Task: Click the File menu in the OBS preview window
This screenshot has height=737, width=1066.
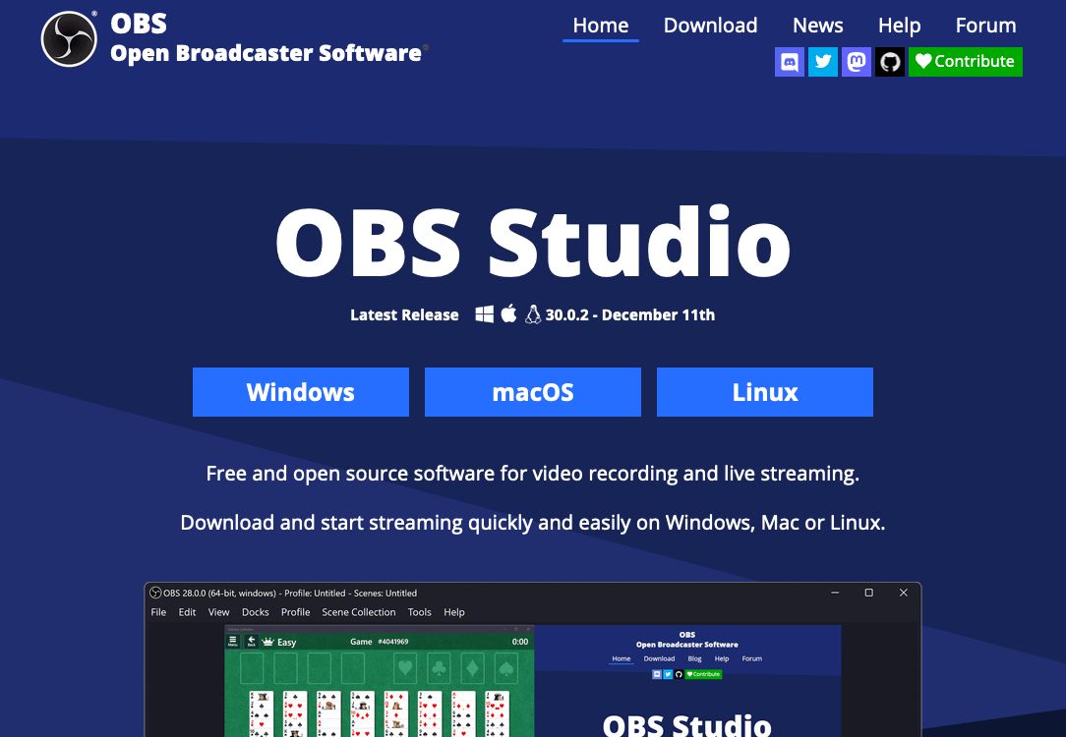Action: 158,612
